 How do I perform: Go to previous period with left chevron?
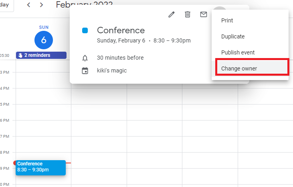point(28,5)
